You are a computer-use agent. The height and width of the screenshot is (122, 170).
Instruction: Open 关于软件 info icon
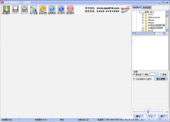coord(61,9)
